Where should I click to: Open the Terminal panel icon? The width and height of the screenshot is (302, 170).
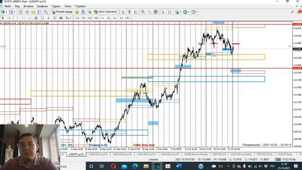click(x=40, y=12)
